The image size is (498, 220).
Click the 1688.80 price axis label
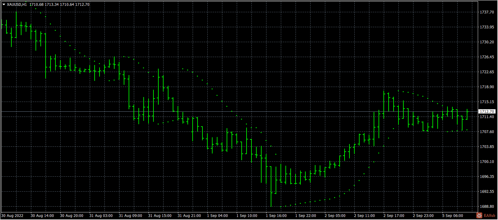click(487, 207)
